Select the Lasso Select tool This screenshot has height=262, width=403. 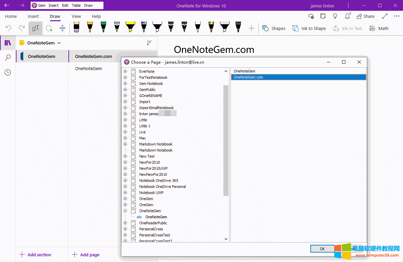click(49, 29)
